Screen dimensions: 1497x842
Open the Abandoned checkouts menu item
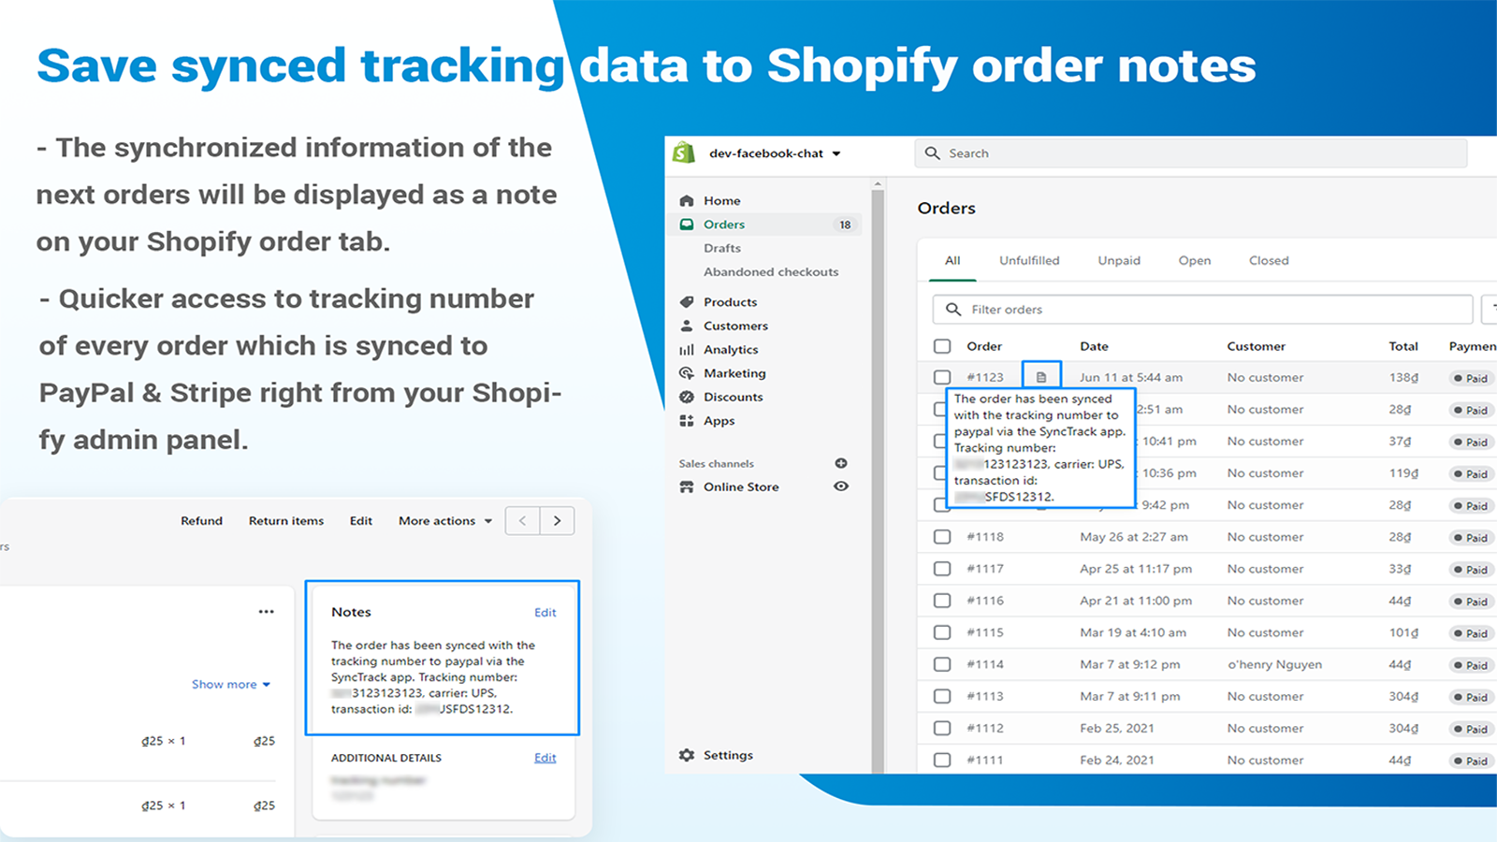pyautogui.click(x=771, y=272)
